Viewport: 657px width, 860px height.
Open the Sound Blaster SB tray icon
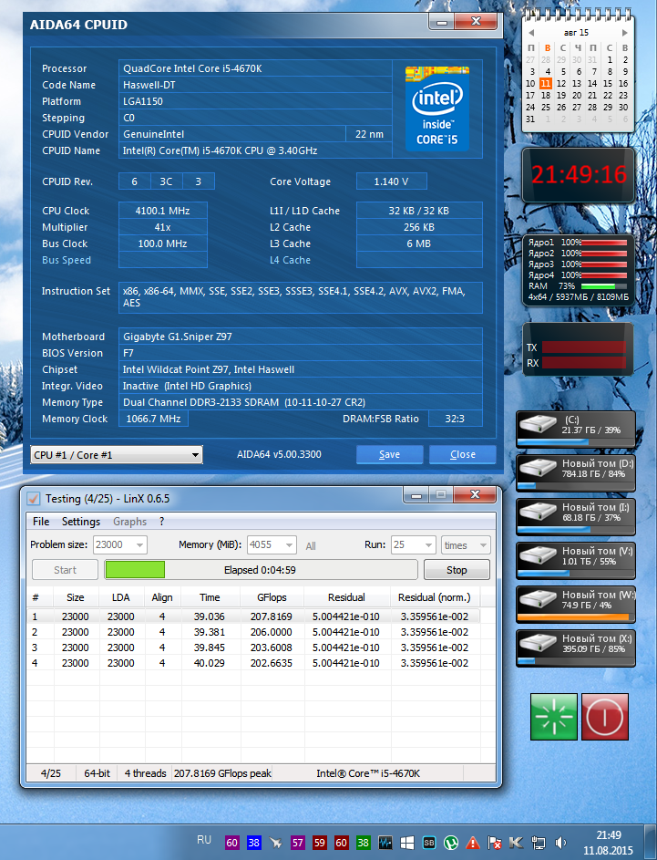(x=429, y=843)
